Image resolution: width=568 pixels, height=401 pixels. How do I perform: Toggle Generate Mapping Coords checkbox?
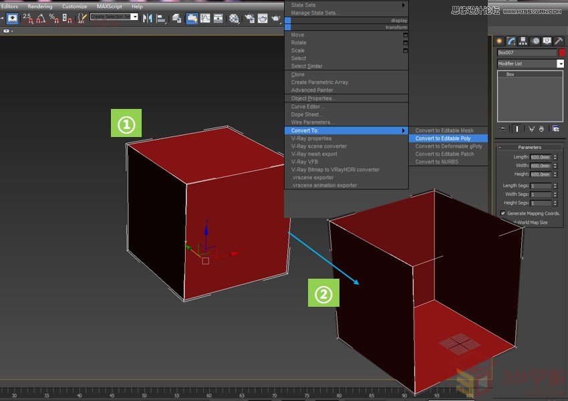click(x=503, y=213)
